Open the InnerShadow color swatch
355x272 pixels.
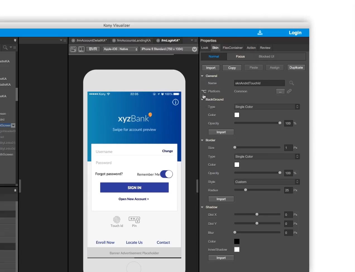237,249
